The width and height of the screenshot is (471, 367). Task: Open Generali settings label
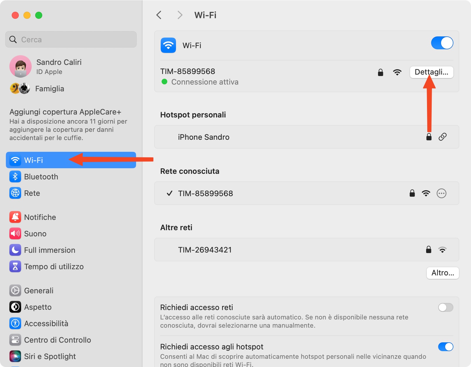click(39, 291)
